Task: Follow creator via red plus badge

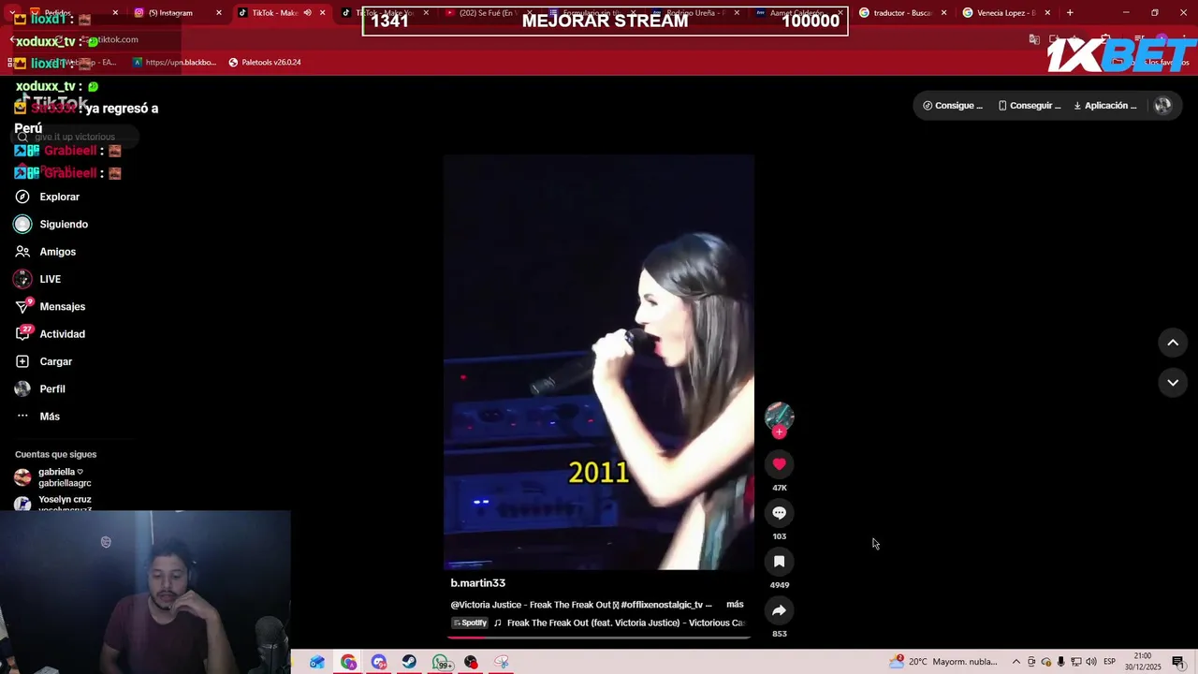Action: [x=779, y=432]
